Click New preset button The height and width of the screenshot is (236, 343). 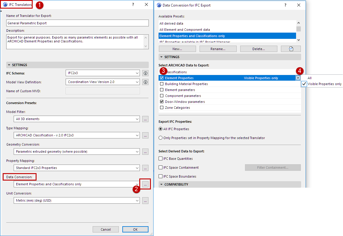(177, 49)
